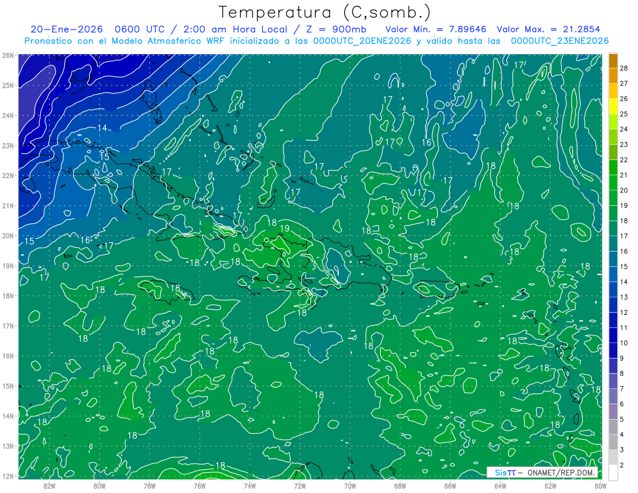Click the '68W' longitude axis label
This screenshot has height=493, width=638.
pyautogui.click(x=400, y=486)
